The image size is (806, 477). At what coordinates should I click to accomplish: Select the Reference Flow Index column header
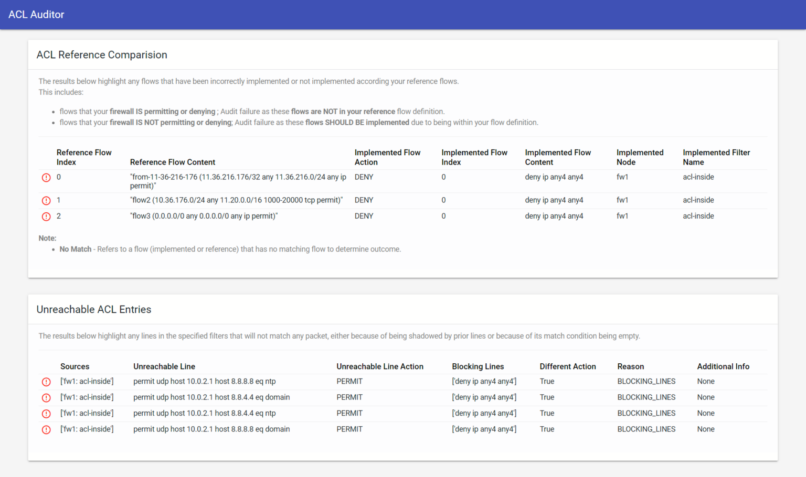click(x=84, y=157)
